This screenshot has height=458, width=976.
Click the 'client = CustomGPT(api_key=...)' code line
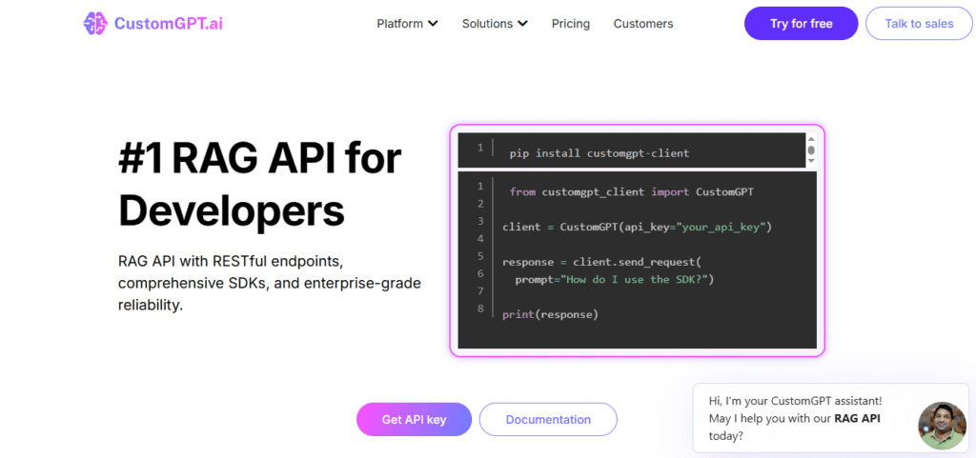[637, 227]
